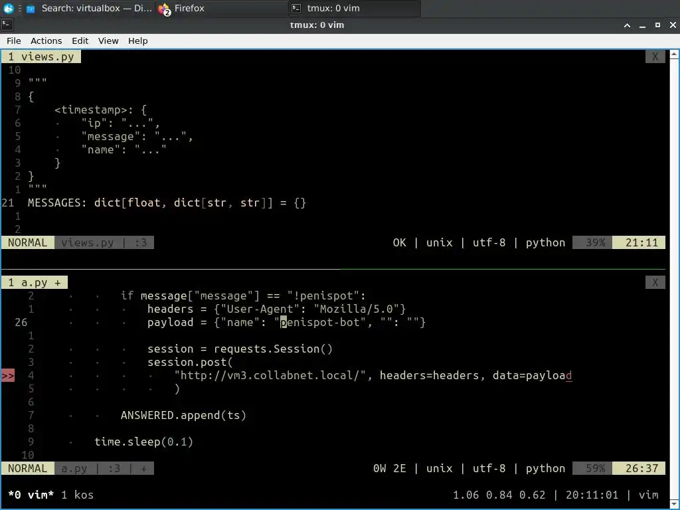This screenshot has height=510, width=680.
Task: Switch to the Search: virtualbox taskbar window
Action: click(89, 8)
